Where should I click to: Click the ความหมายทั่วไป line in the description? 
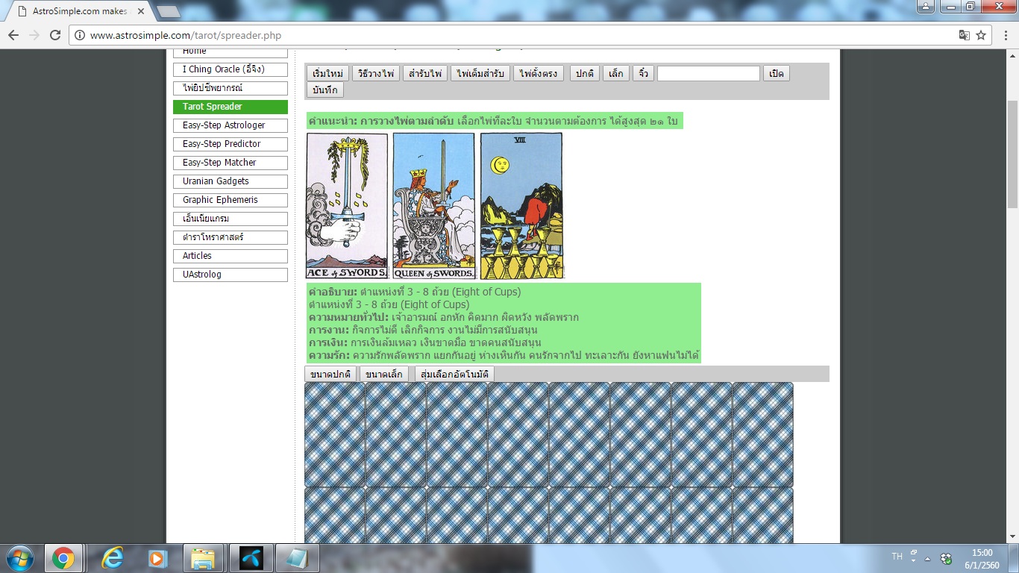[443, 317]
